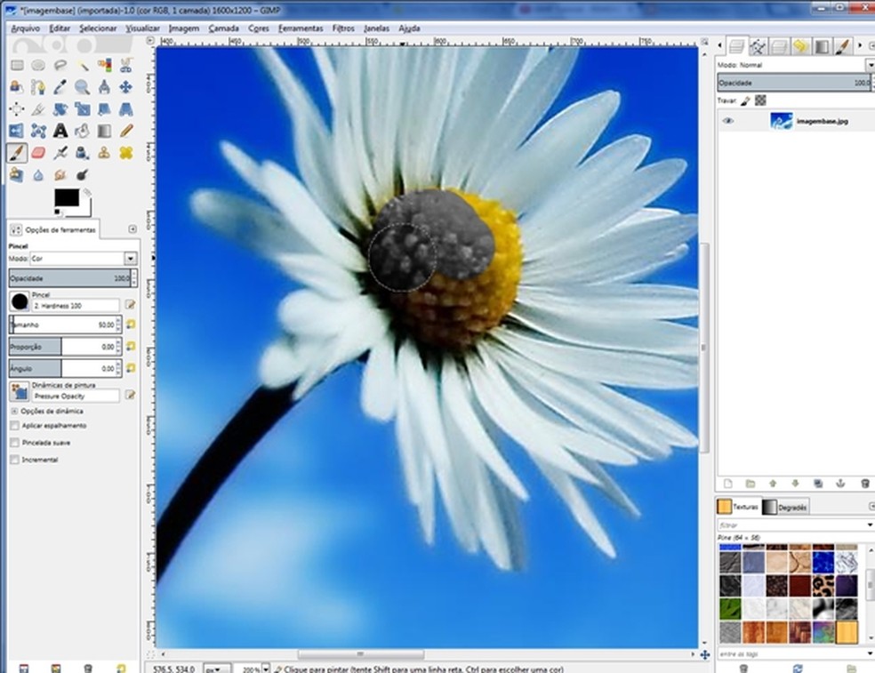Pick the Bucket Fill tool
Screen dimensions: 875x673
[83, 130]
